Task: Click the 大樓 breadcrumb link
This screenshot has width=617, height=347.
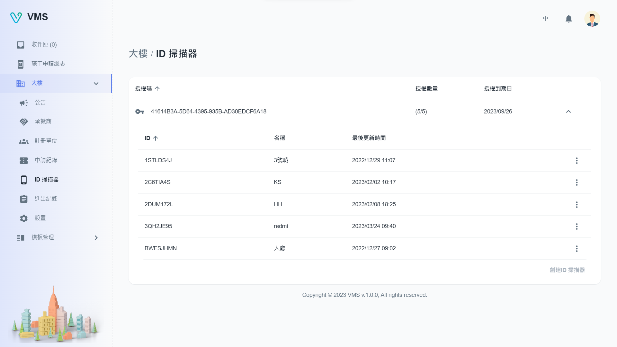Action: (x=138, y=54)
